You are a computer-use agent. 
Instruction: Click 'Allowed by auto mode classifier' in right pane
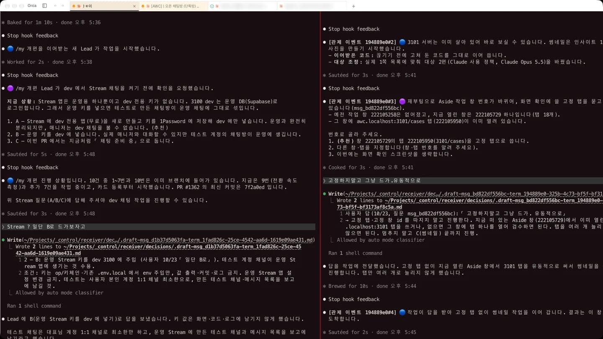(x=381, y=240)
